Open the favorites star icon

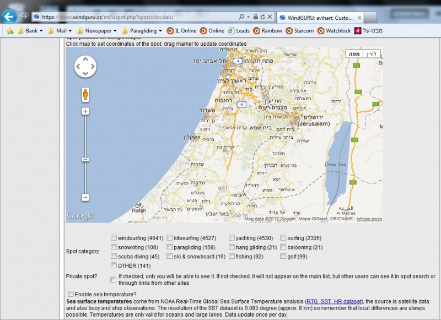tap(10, 31)
